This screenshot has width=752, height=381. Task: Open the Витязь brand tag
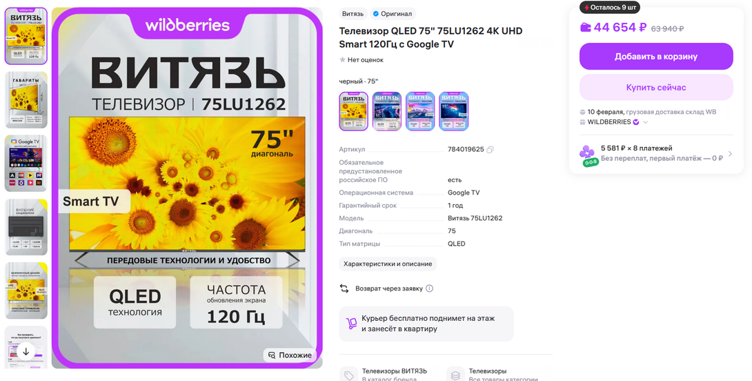(353, 14)
